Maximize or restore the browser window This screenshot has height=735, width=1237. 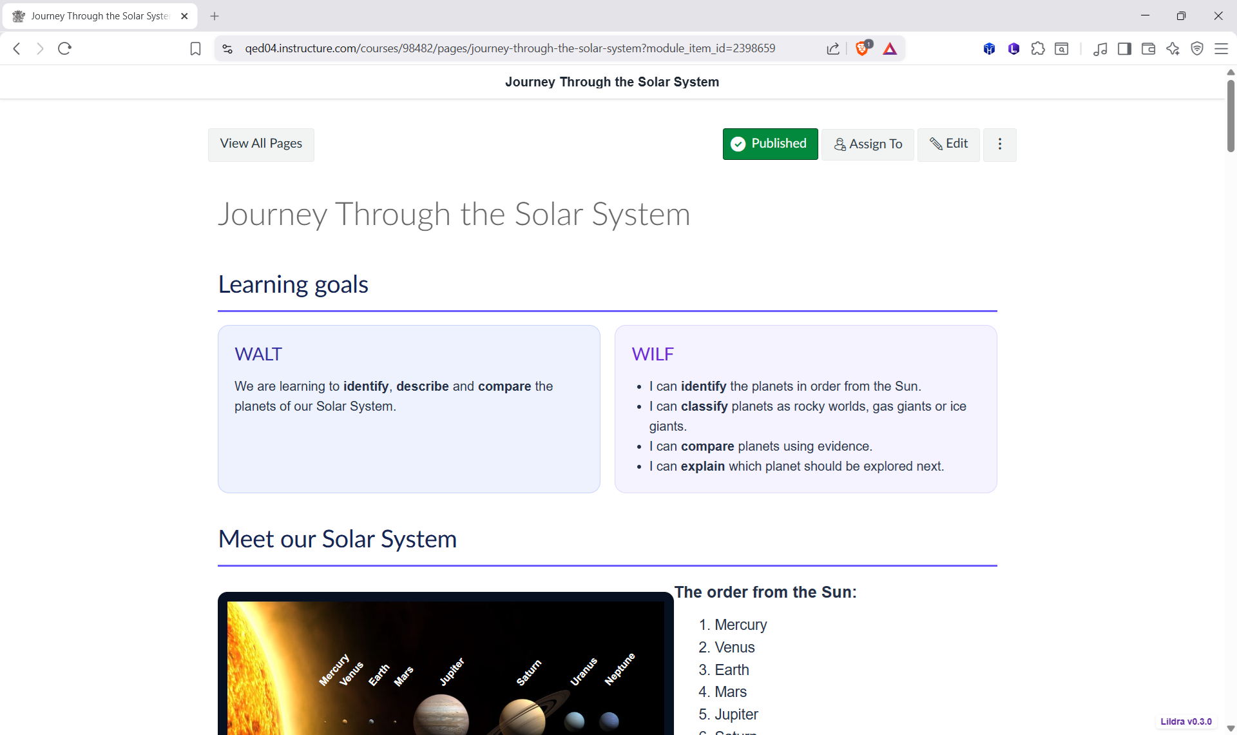click(1181, 16)
